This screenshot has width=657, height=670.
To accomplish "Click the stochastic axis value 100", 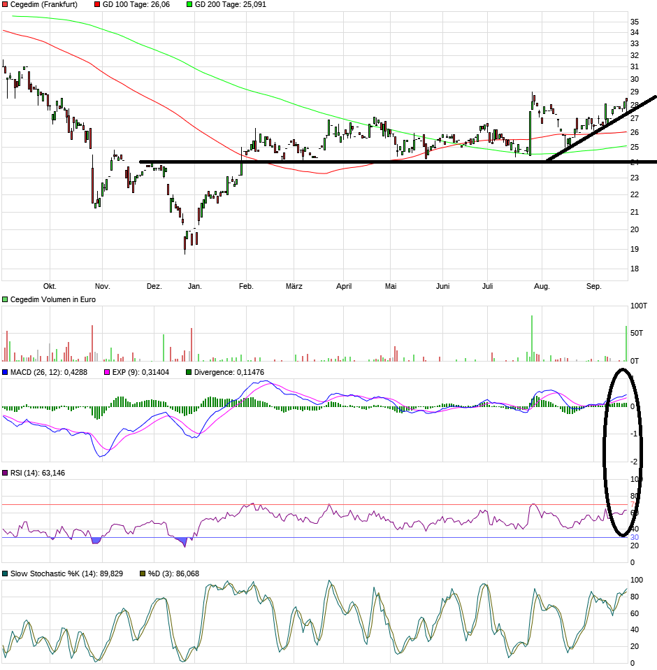I will click(x=637, y=580).
